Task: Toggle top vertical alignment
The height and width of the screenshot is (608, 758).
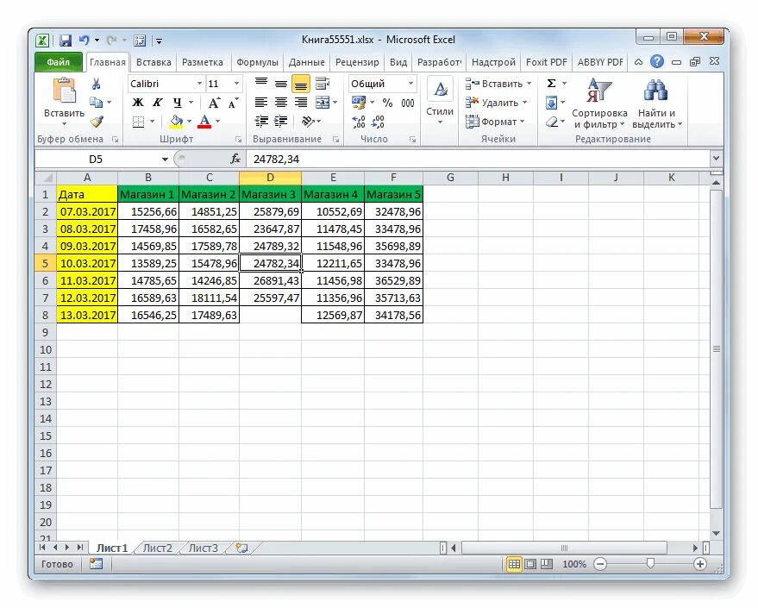Action: click(261, 84)
